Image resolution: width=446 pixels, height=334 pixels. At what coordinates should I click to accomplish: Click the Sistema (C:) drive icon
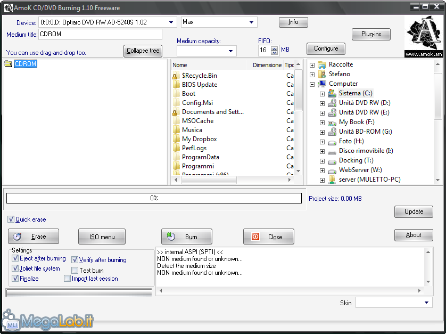[332, 93]
